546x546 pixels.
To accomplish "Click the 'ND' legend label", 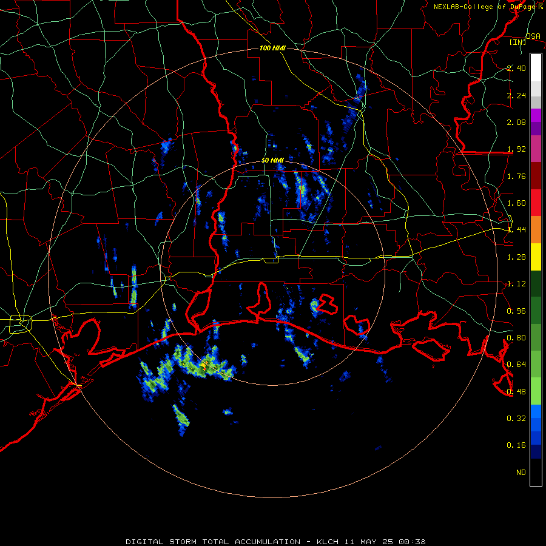I will [x=521, y=473].
